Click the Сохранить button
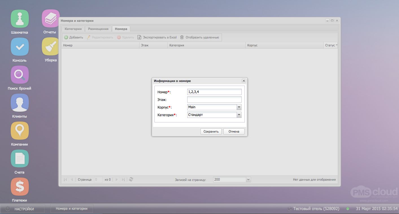Viewport: 399px width, 214px height. point(211,131)
